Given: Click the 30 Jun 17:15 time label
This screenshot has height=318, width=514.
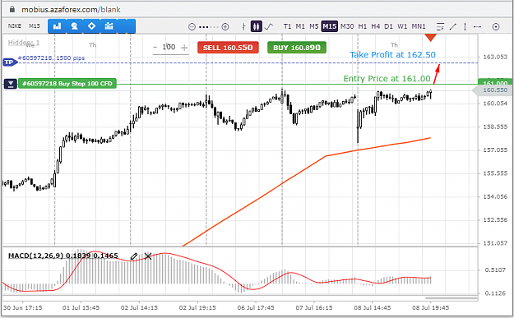Looking at the screenshot, I should pos(23,308).
